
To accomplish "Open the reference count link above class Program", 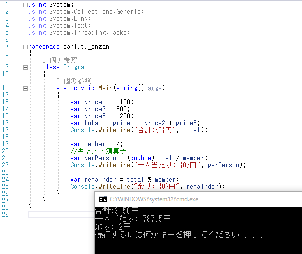I will coord(60,60).
